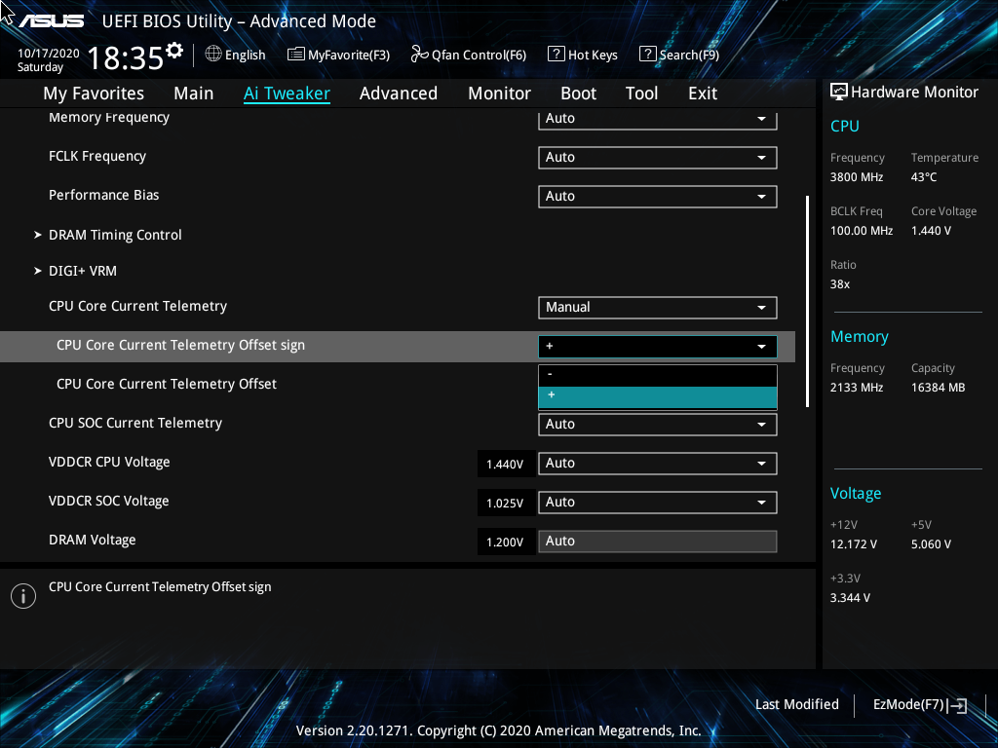Select the DRAM Voltage label
Viewport: 998px width, 748px height.
point(93,540)
